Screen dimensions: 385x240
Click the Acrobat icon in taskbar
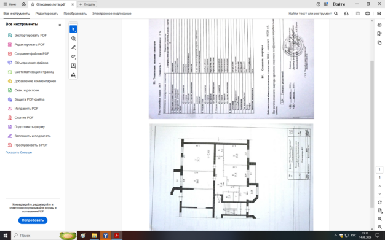coord(117,235)
